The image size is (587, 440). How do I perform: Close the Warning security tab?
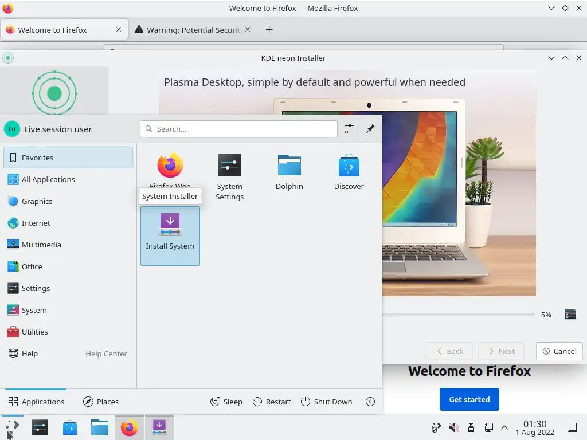tap(248, 29)
